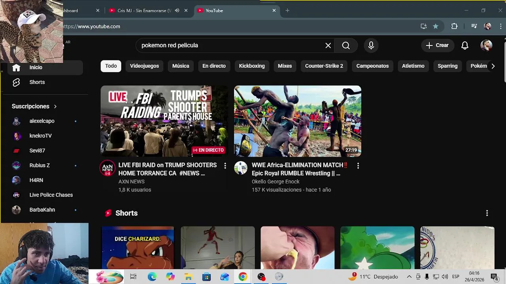The image size is (506, 284).
Task: Open the AXN NEWS channel avatar
Action: click(108, 168)
